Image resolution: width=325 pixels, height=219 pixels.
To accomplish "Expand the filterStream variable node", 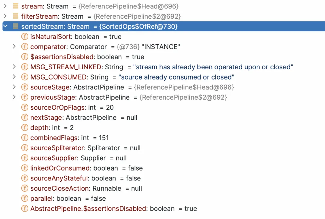I will 5,16.
